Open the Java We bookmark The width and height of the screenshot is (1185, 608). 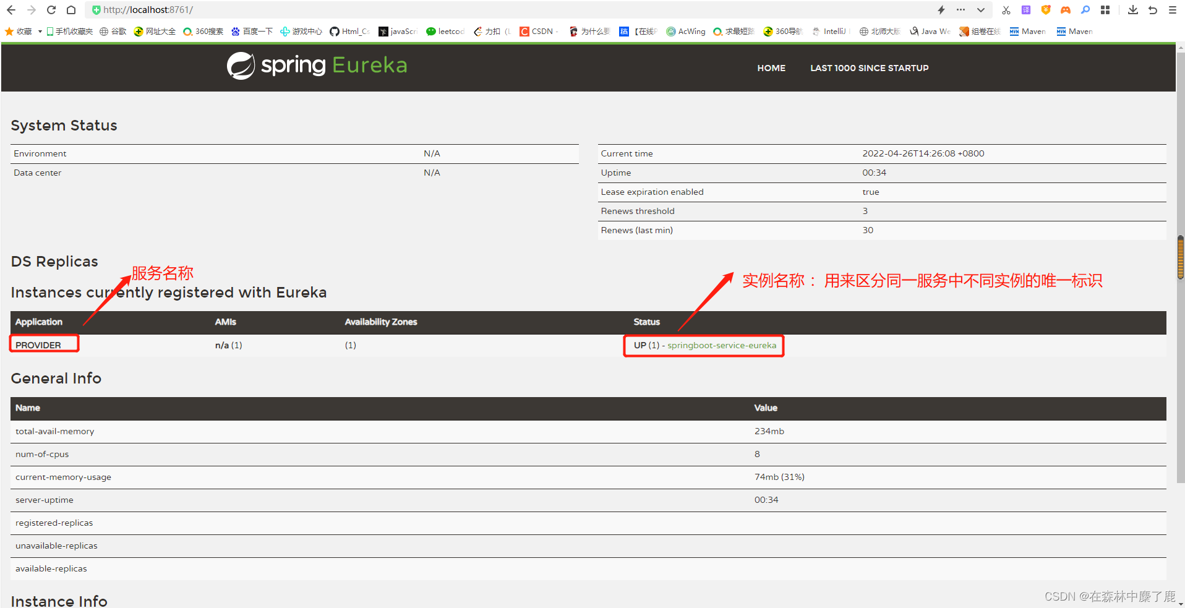pyautogui.click(x=930, y=32)
